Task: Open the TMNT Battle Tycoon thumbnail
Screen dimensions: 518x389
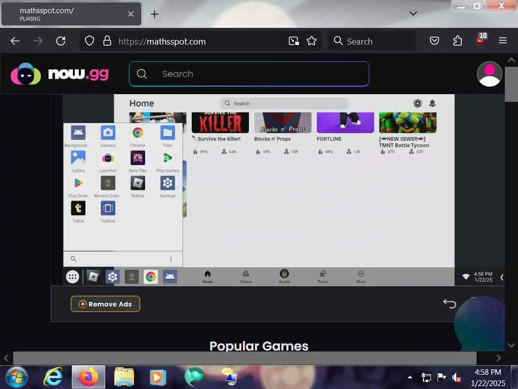Action: click(x=408, y=123)
